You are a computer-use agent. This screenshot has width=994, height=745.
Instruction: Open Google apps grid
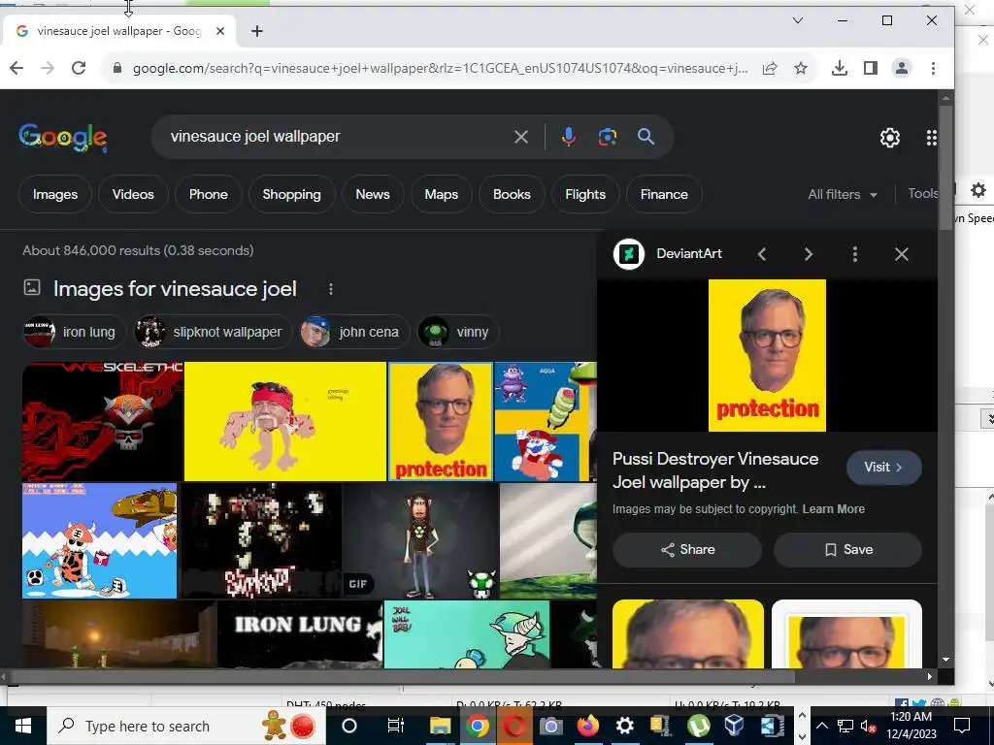click(x=931, y=138)
